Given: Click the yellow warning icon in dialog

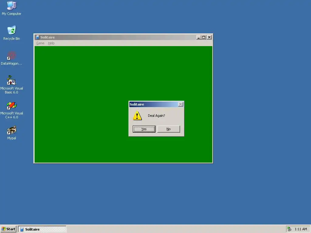Looking at the screenshot, I should pyautogui.click(x=137, y=116).
